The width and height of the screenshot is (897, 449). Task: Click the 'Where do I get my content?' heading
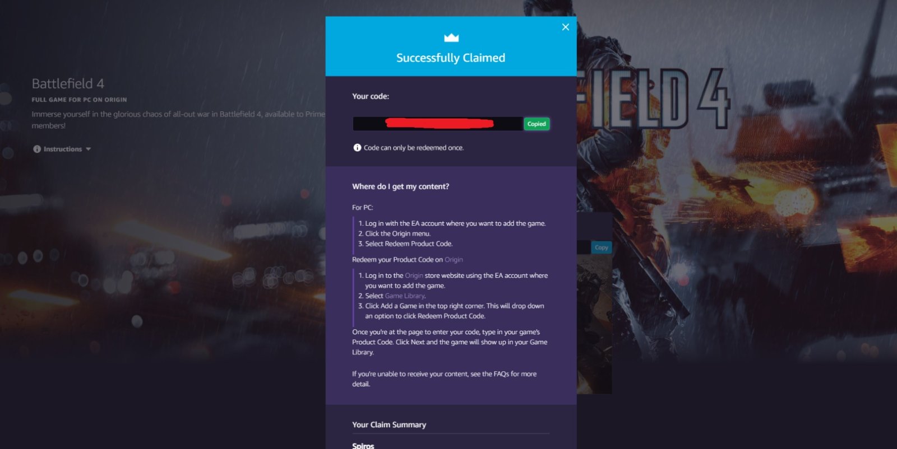coord(400,186)
